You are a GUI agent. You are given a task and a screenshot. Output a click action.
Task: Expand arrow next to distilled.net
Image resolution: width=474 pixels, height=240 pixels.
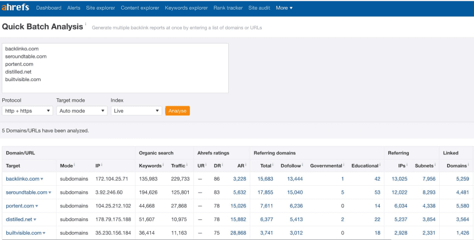point(35,220)
